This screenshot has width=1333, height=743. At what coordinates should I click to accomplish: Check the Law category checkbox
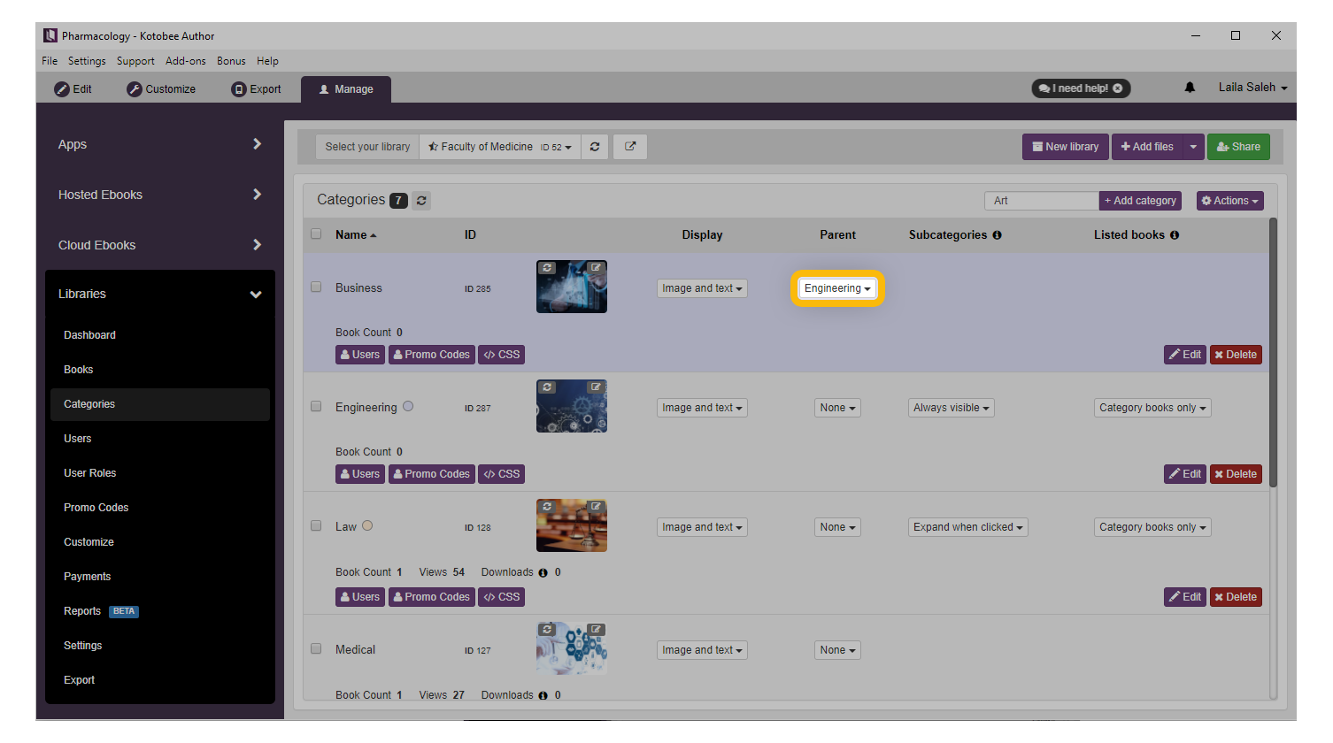316,526
